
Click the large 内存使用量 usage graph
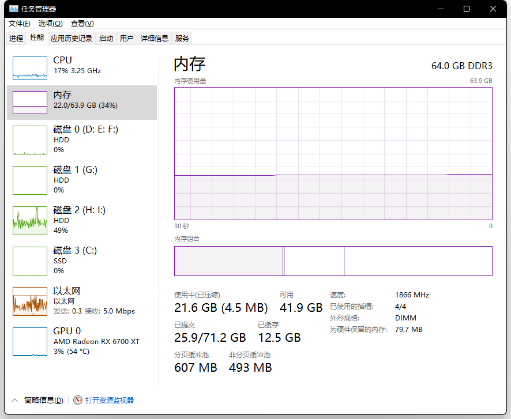(333, 153)
